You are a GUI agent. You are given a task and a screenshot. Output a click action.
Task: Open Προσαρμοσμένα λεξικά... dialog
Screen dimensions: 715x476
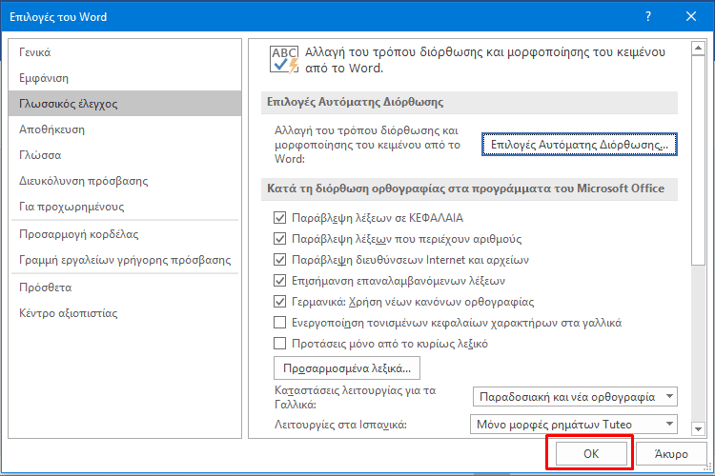(x=347, y=368)
